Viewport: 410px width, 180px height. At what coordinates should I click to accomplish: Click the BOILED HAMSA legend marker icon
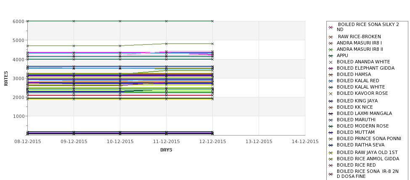point(331,75)
